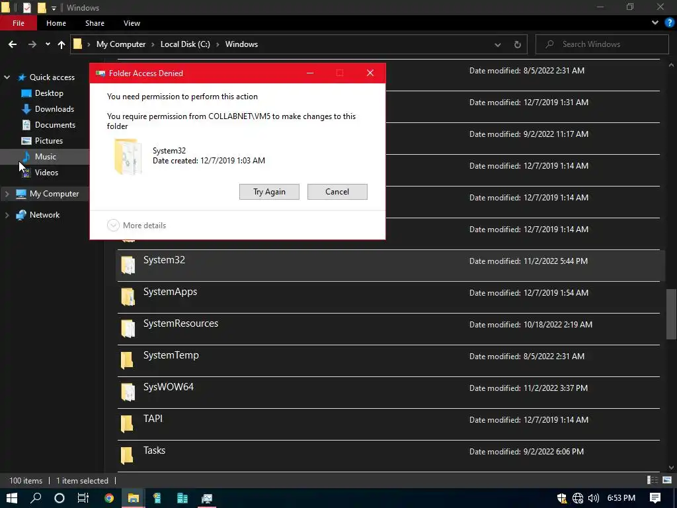Select the SystemResources folder icon
Image resolution: width=677 pixels, height=508 pixels.
point(128,328)
